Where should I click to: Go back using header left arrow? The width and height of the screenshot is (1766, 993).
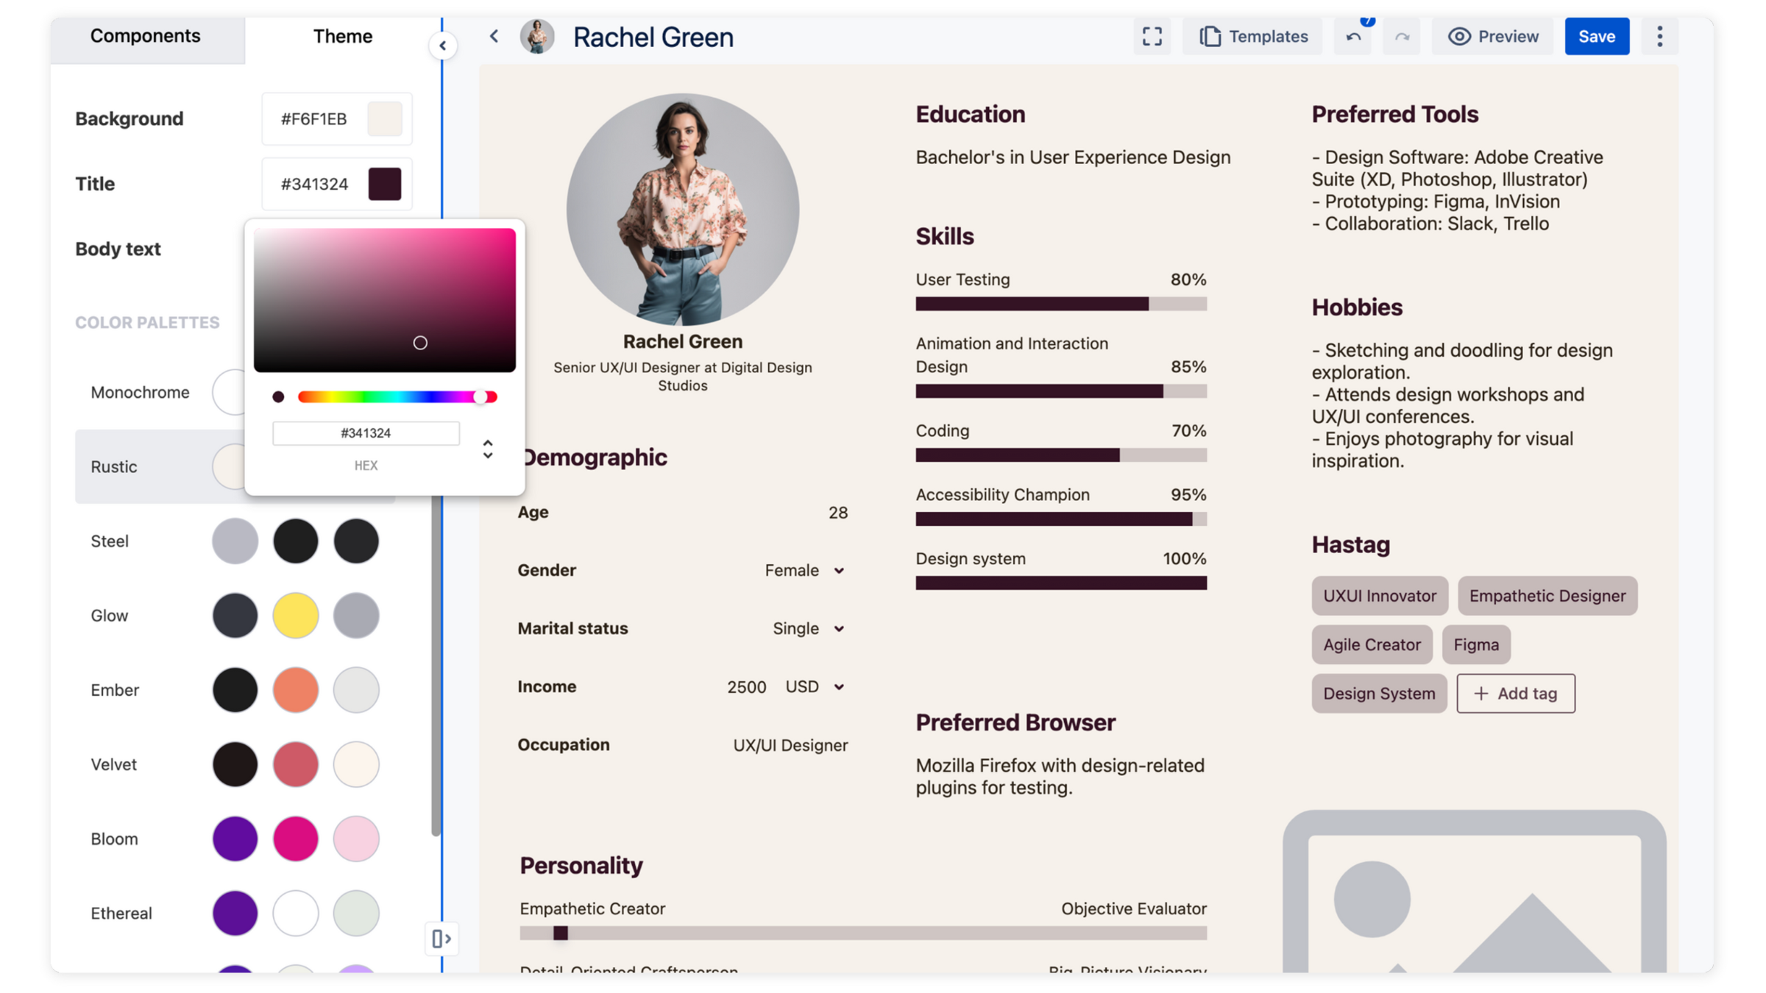click(x=494, y=36)
